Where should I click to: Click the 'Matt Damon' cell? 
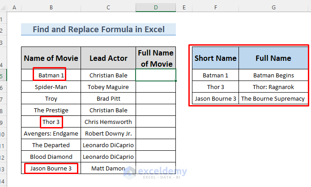[x=108, y=168]
